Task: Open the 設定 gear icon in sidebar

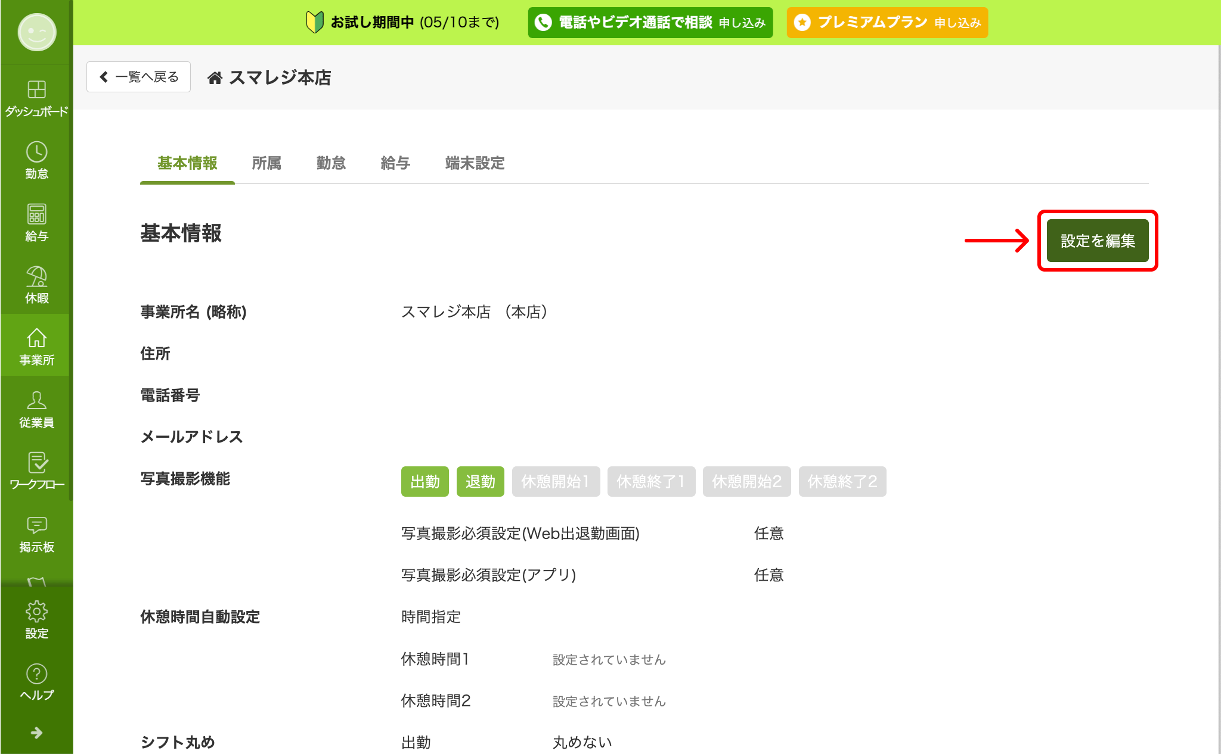Action: [36, 612]
